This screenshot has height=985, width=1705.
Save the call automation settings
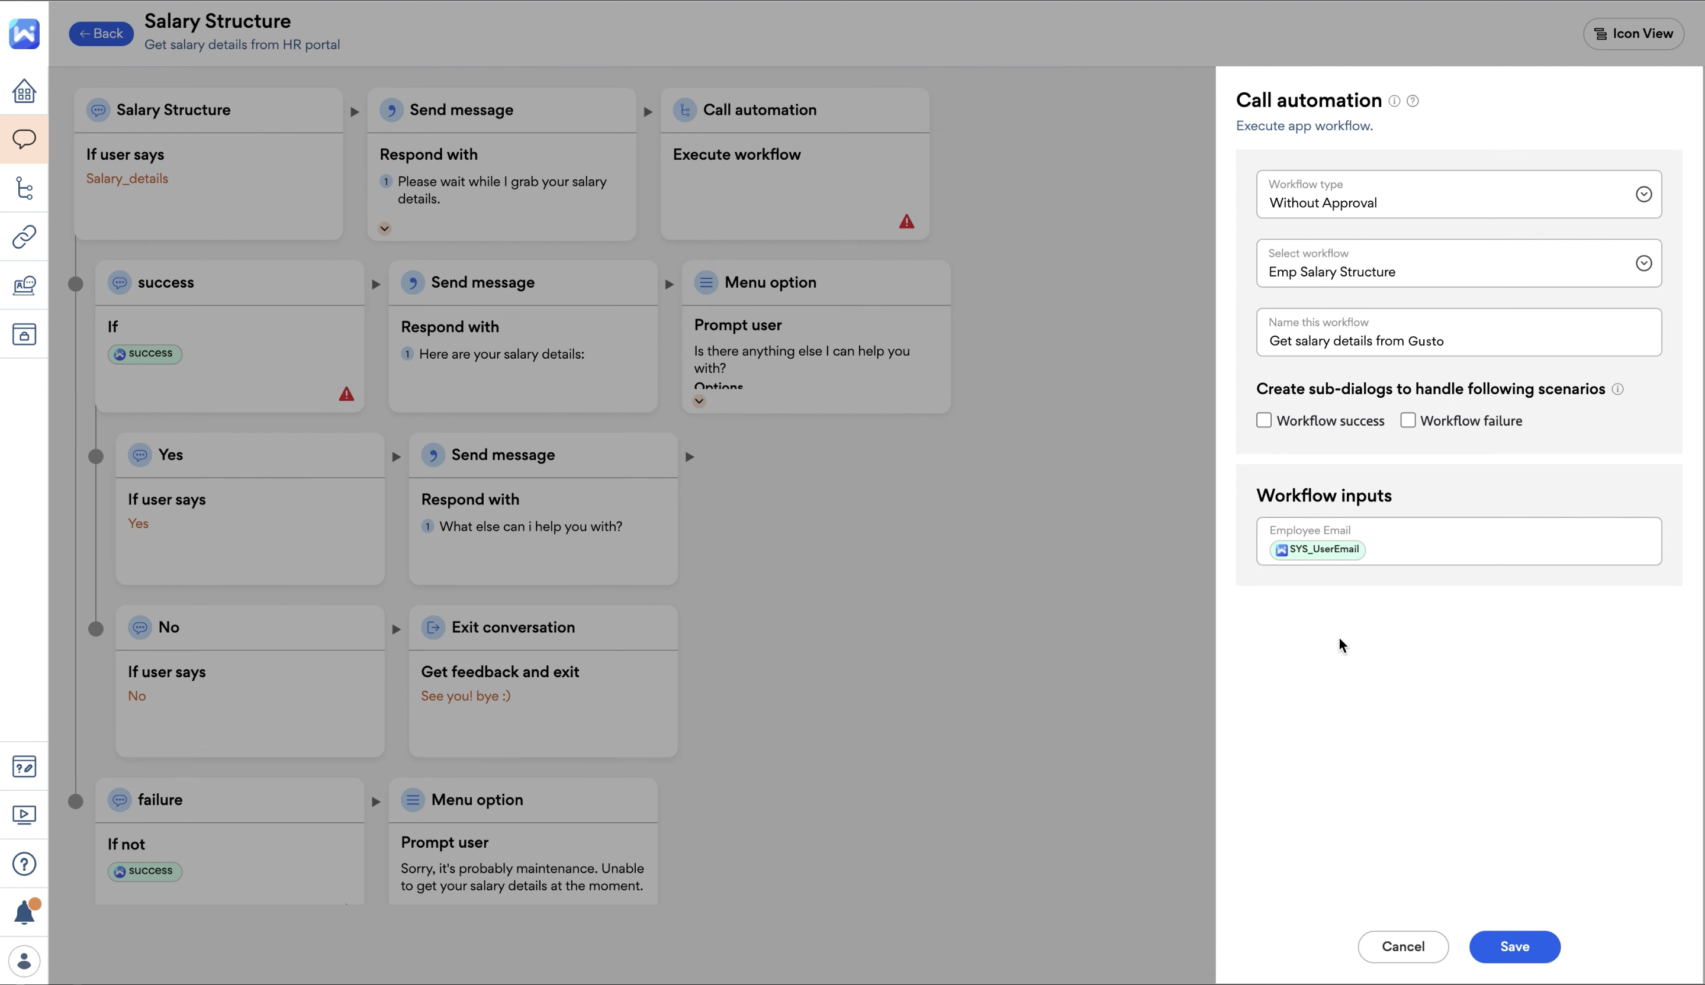[1514, 947]
